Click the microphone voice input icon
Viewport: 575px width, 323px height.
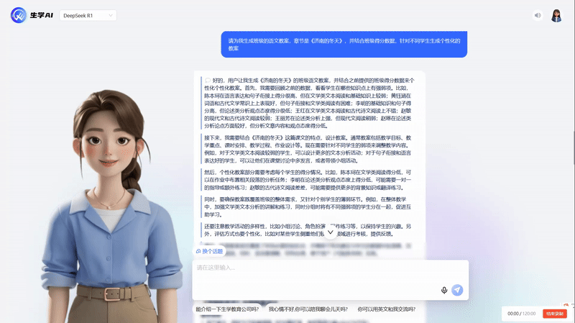pos(444,290)
